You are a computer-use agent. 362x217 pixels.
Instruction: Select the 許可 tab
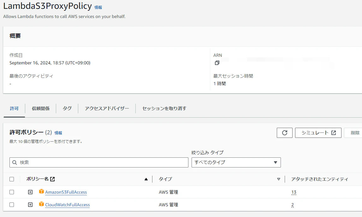pos(14,108)
